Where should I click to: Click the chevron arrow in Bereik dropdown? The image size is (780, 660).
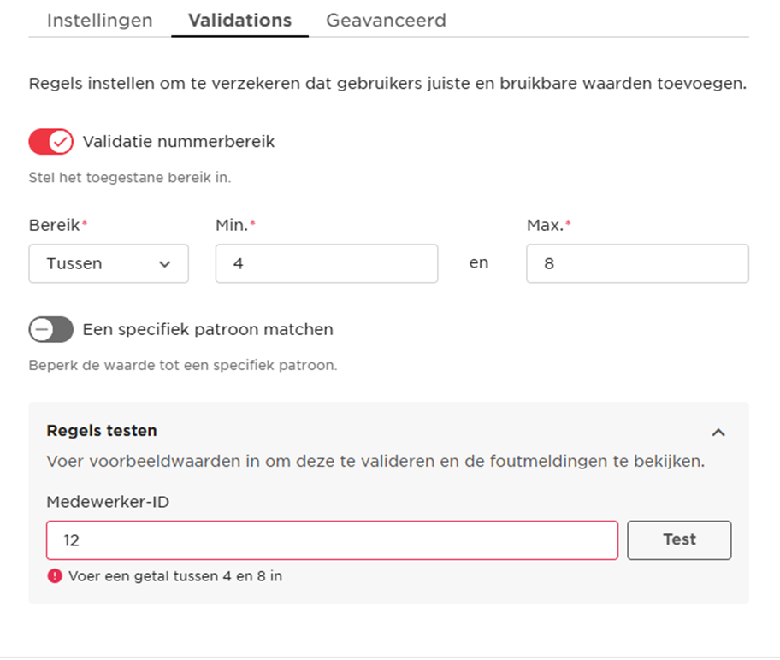coord(165,264)
